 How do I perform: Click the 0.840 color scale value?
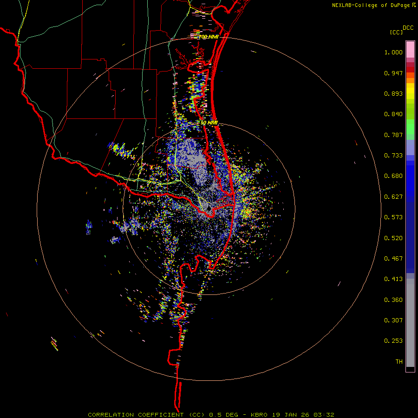pyautogui.click(x=393, y=114)
